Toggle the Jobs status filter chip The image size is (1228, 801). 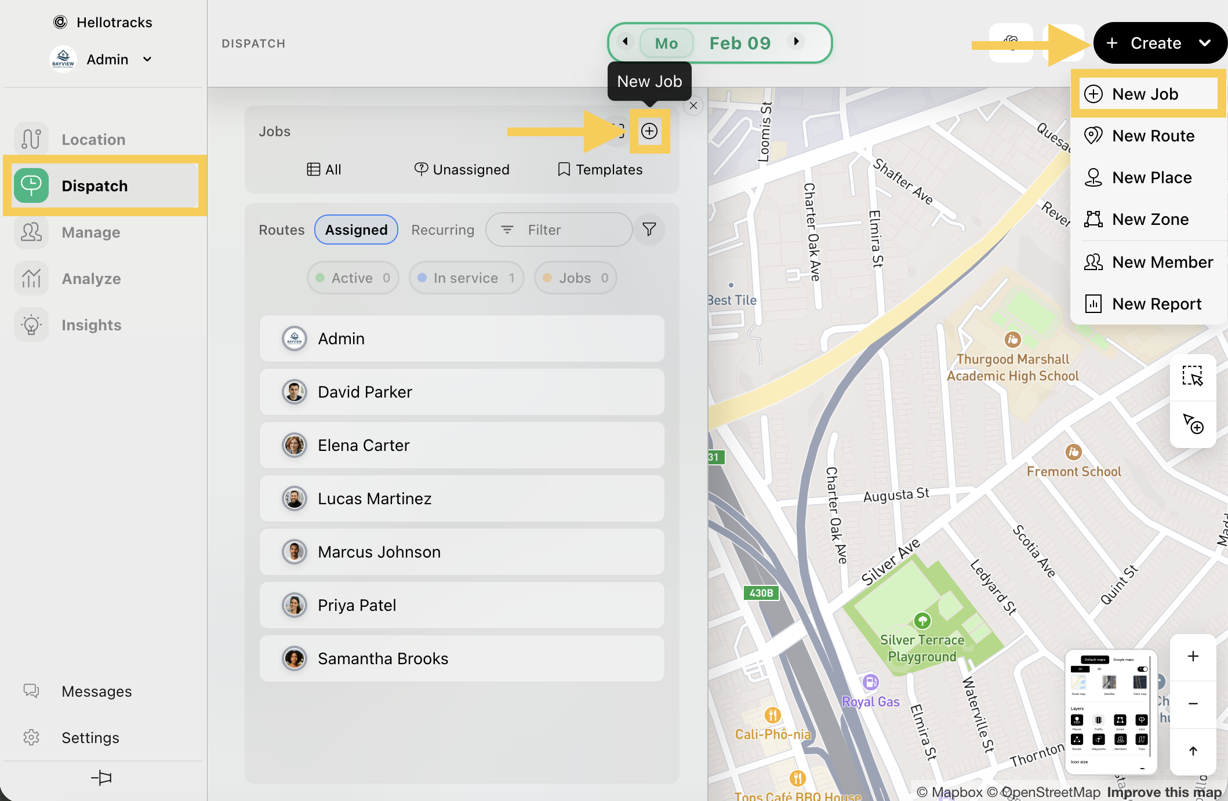575,278
